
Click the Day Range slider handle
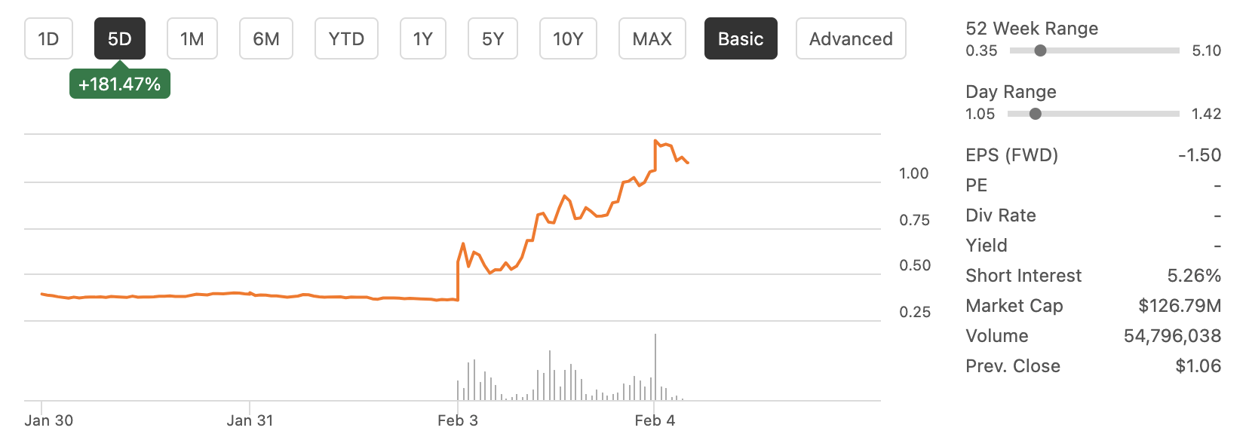1036,114
